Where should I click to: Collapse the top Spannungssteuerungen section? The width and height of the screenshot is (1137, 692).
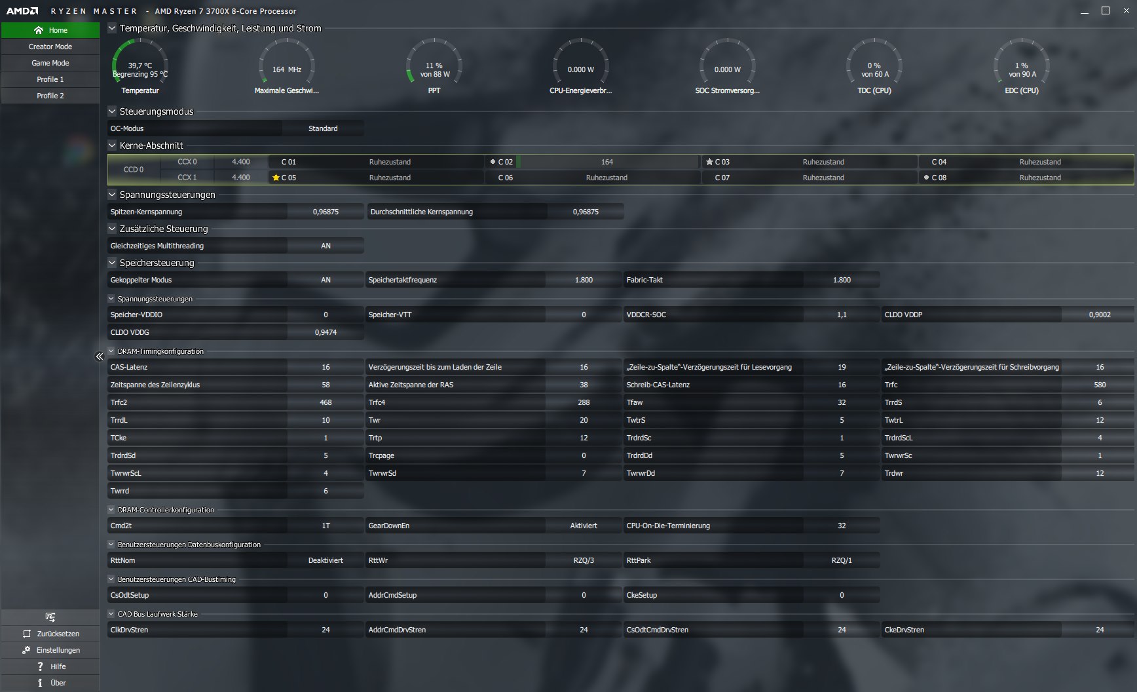click(112, 195)
